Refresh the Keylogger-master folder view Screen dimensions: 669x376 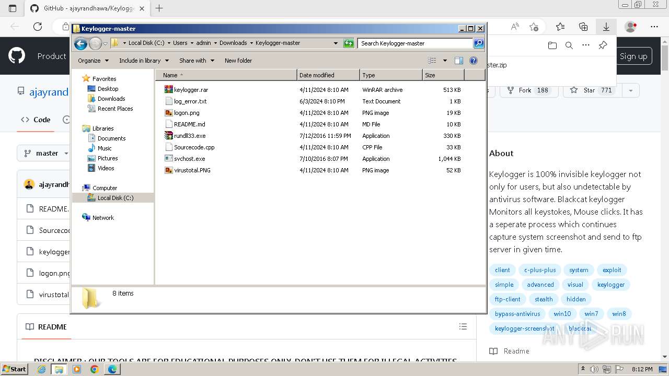(349, 43)
